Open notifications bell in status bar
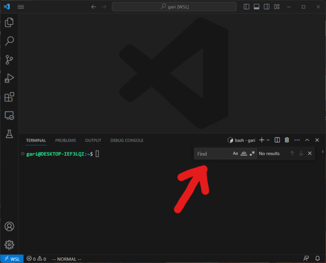Screen dimensions: 326x263 pyautogui.click(x=318, y=259)
